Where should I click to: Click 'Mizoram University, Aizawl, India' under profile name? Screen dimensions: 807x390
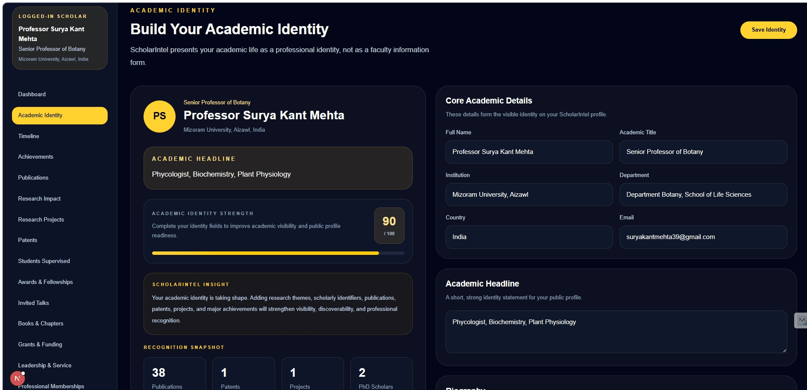[224, 130]
